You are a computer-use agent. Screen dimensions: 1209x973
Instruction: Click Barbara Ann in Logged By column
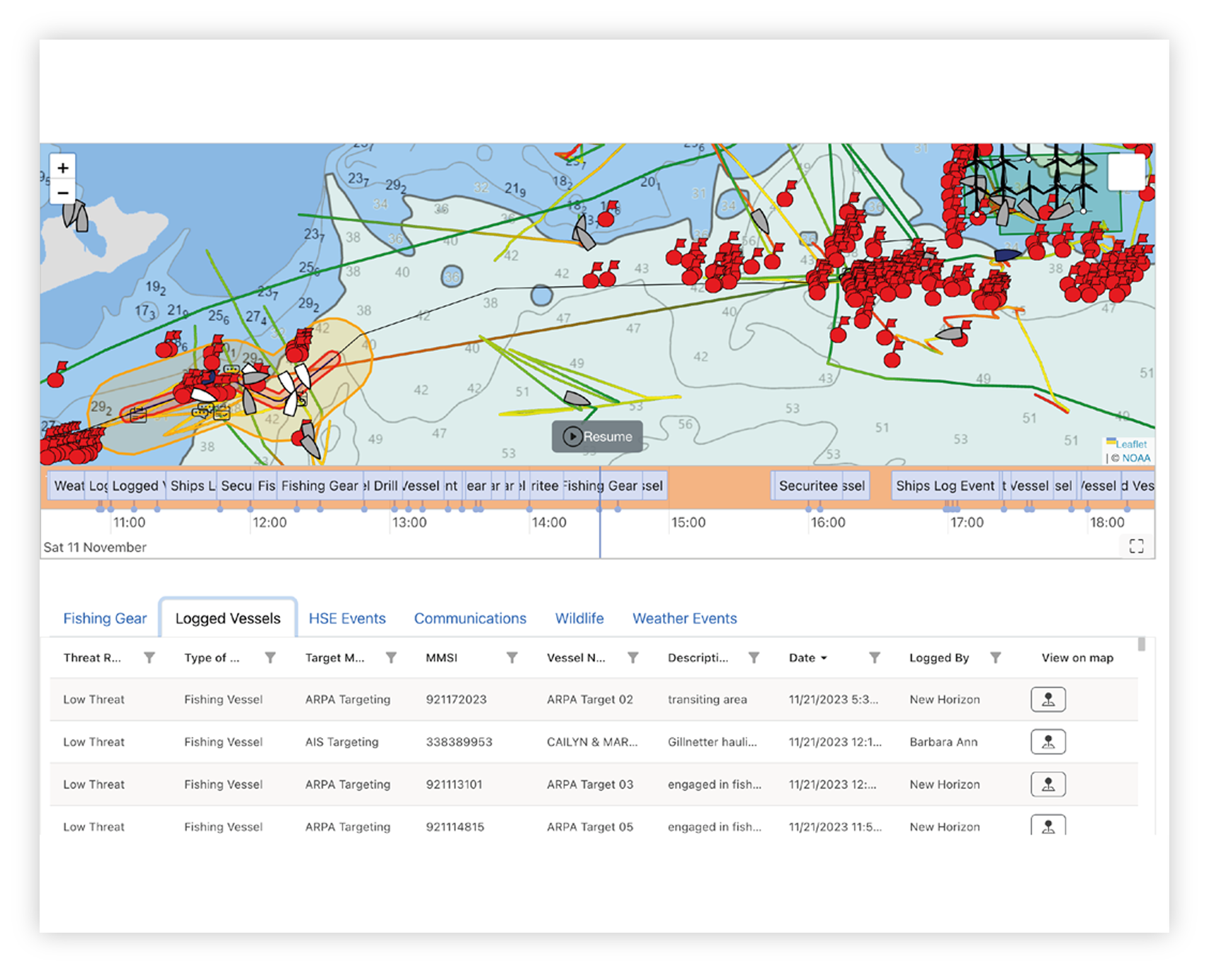coord(943,742)
